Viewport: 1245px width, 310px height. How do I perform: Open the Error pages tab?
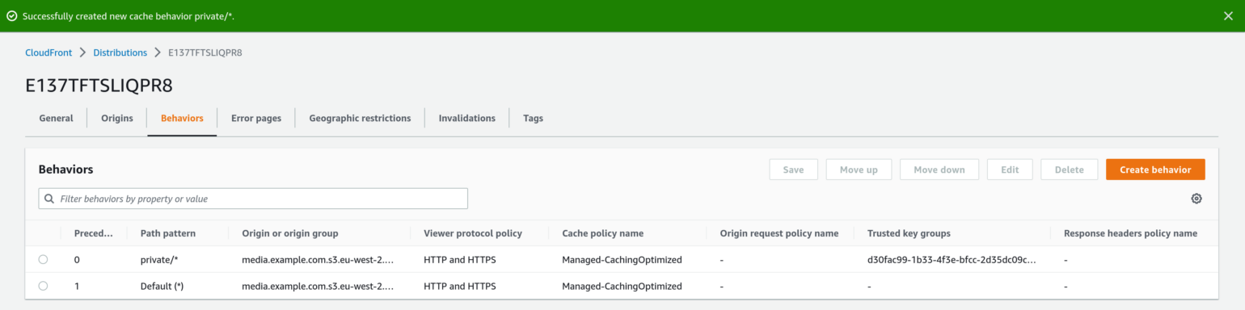(x=256, y=118)
